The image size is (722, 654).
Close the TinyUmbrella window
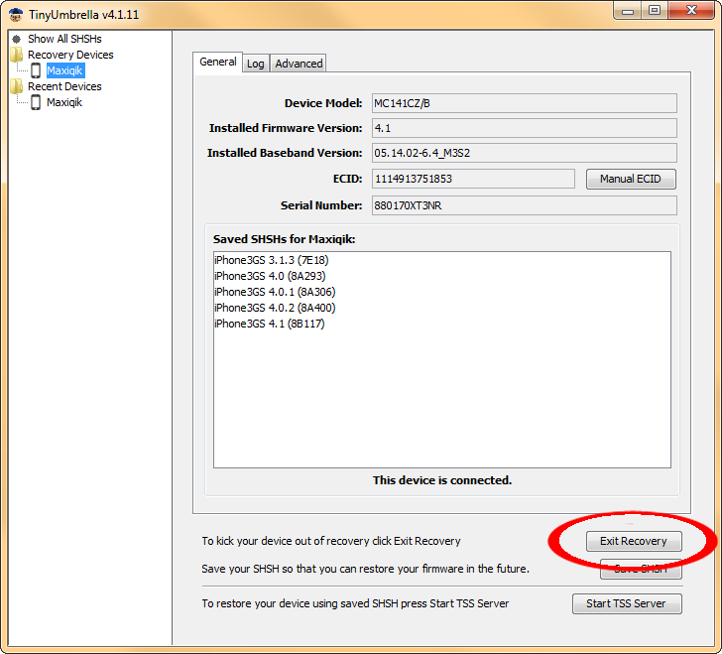click(690, 11)
